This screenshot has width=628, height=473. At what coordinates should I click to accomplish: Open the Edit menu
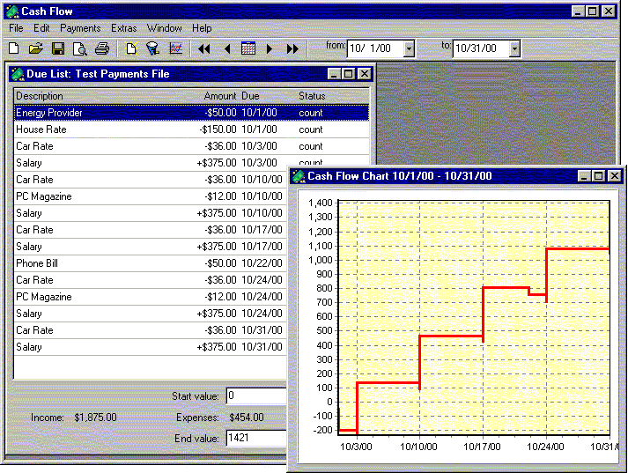point(41,28)
